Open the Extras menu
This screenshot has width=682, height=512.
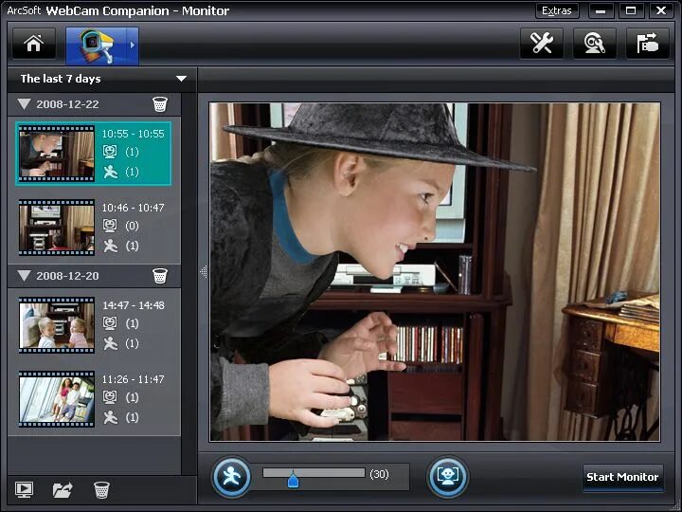point(557,10)
